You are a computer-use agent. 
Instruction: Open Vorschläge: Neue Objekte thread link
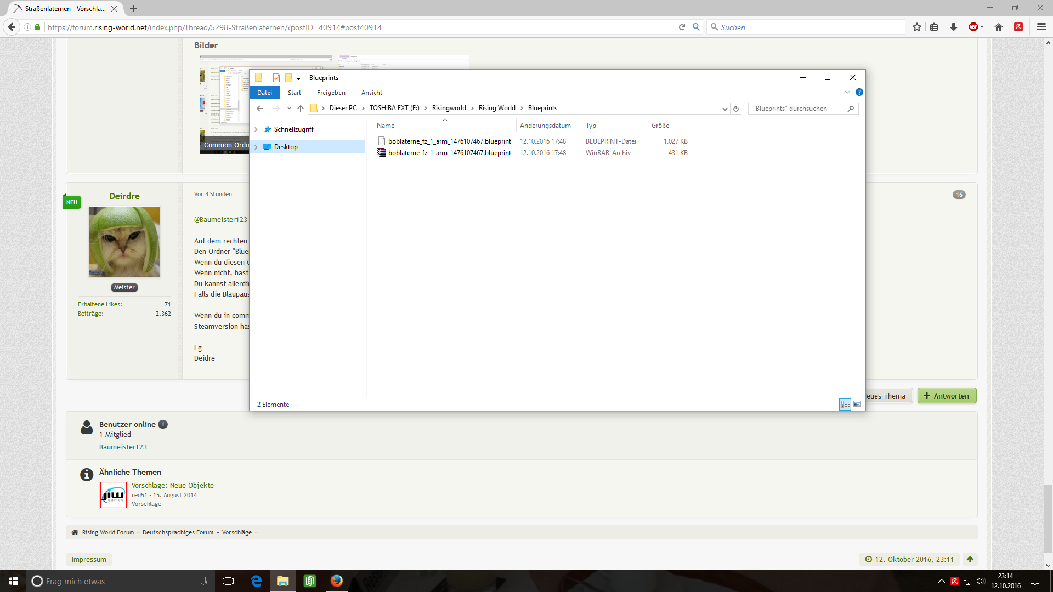click(x=173, y=485)
